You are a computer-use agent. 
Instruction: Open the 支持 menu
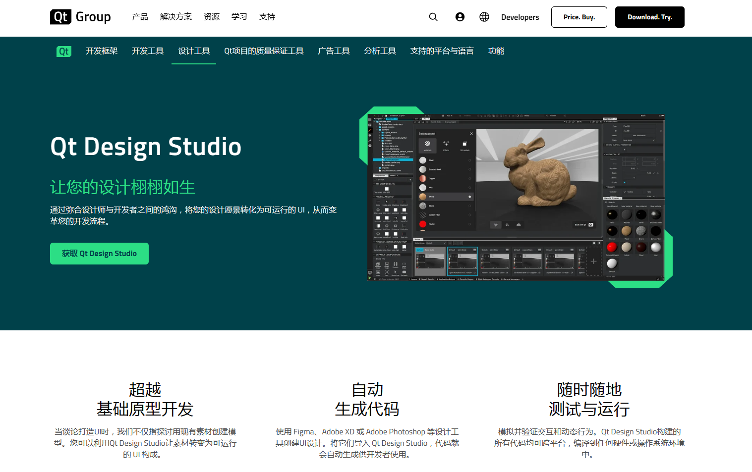click(x=267, y=17)
